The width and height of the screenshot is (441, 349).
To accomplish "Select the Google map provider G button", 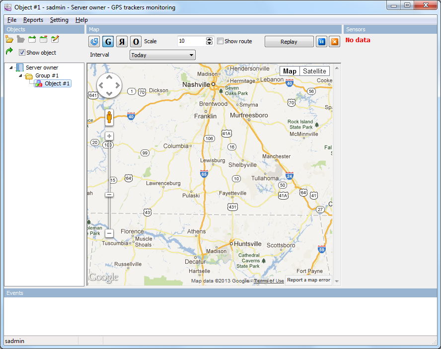I will click(x=108, y=42).
